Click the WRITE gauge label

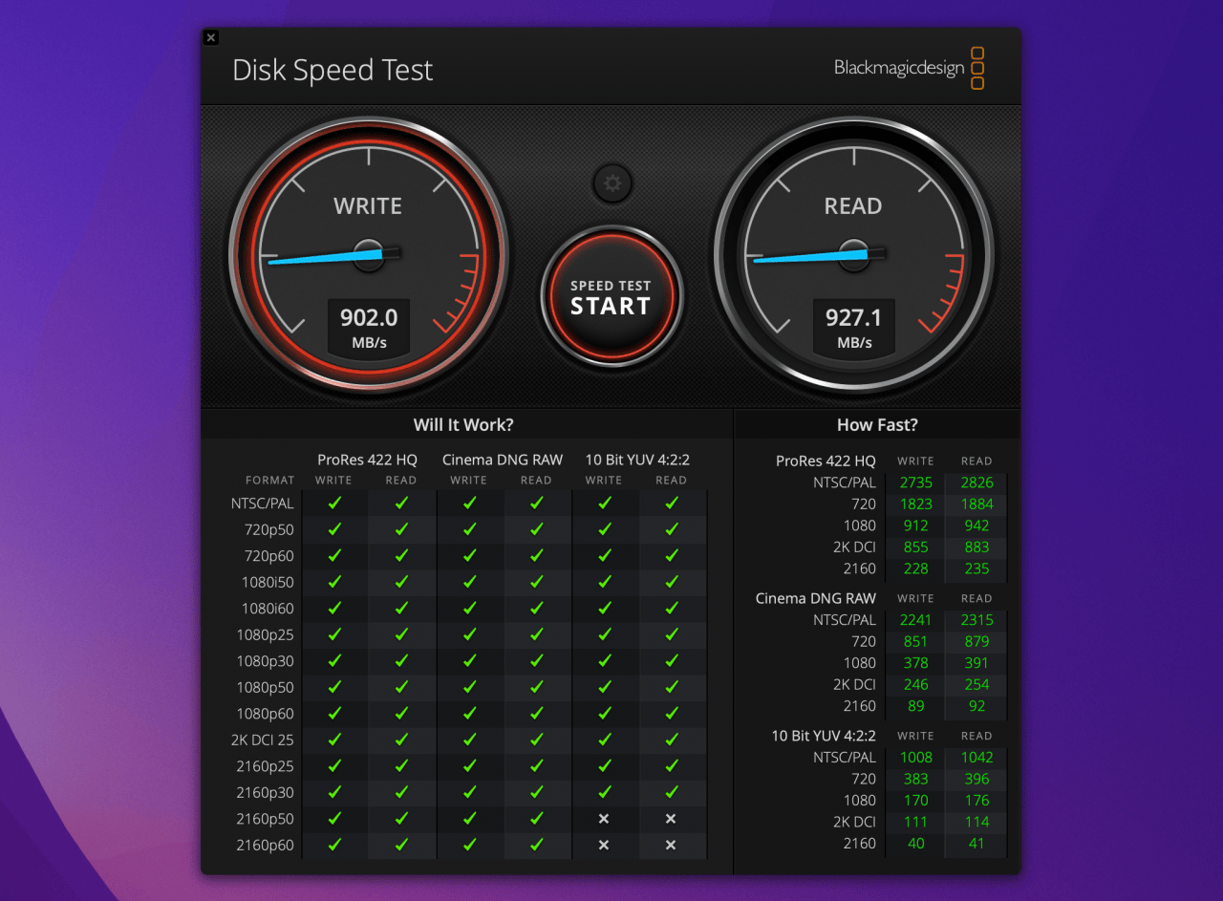[368, 205]
